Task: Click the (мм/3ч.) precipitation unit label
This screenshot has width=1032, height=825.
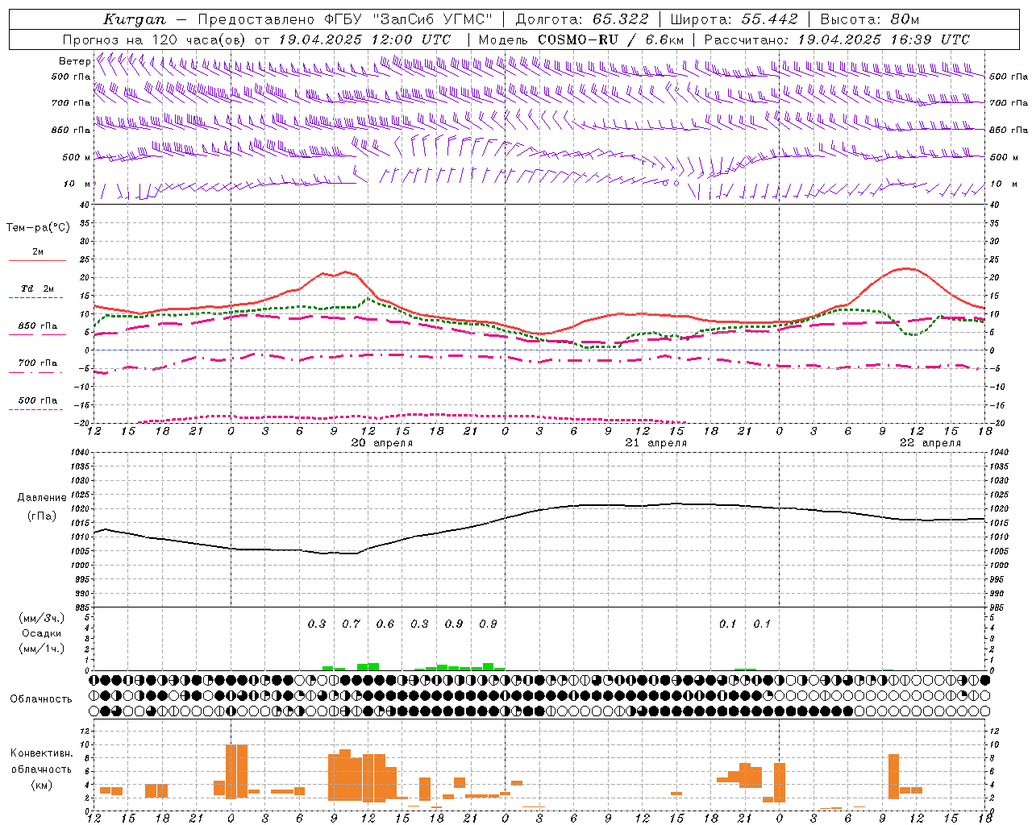Action: 42,618
